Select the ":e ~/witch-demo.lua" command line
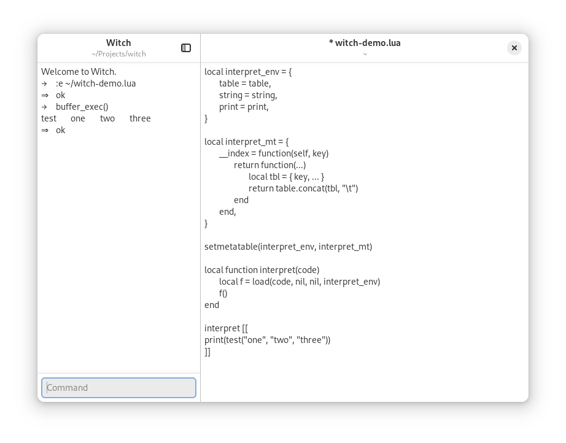Screen dimensions: 566x443 [96, 83]
